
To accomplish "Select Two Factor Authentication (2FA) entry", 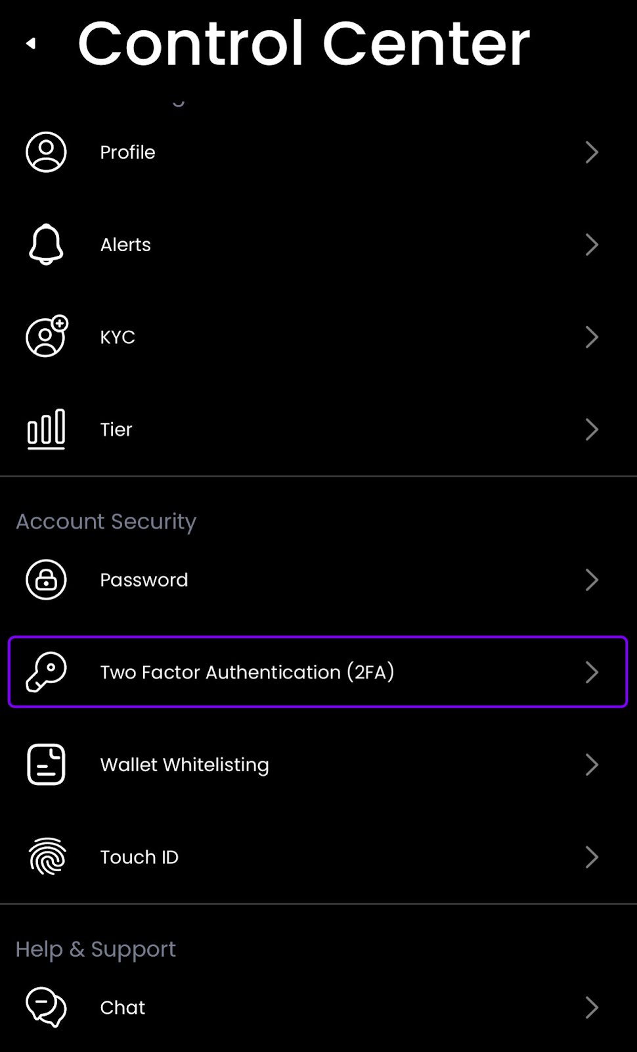I will pos(247,672).
